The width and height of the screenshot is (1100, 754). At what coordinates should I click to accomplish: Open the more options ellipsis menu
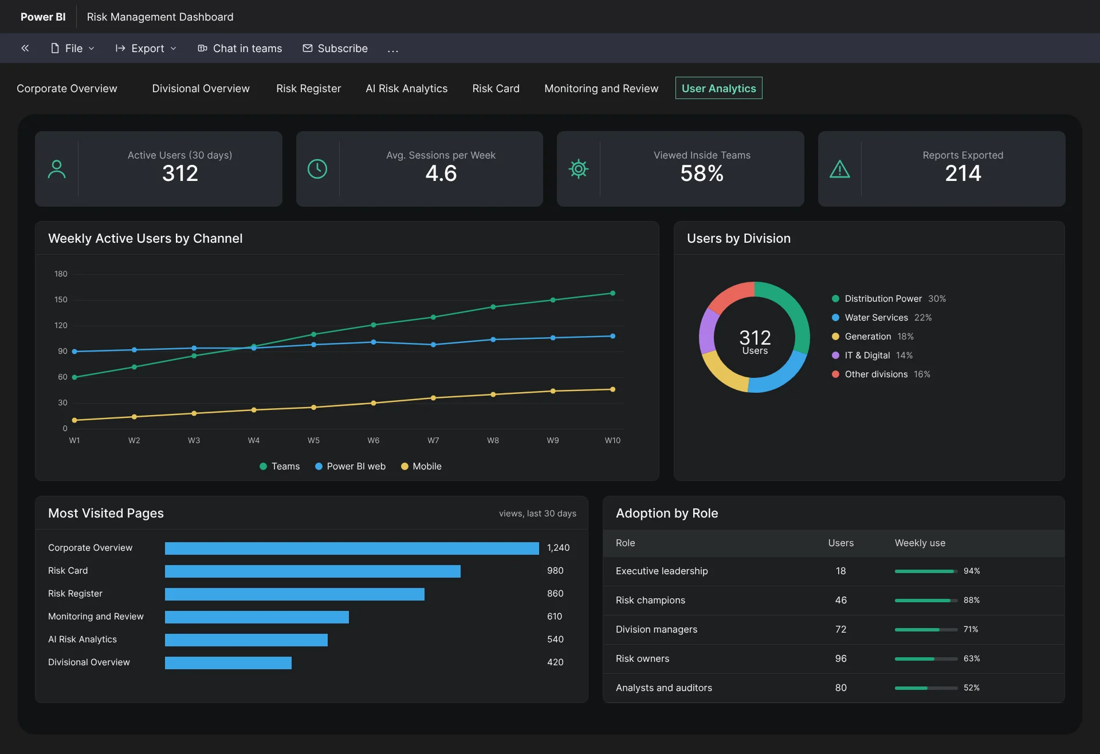pyautogui.click(x=392, y=49)
